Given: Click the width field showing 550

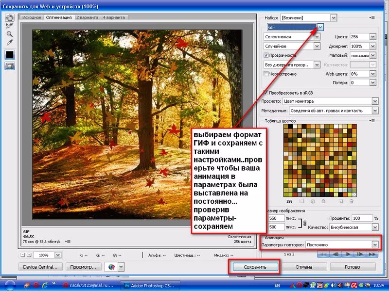Looking at the screenshot, I should 276,218.
